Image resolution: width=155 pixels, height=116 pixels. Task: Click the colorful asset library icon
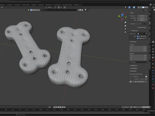[29, 10]
